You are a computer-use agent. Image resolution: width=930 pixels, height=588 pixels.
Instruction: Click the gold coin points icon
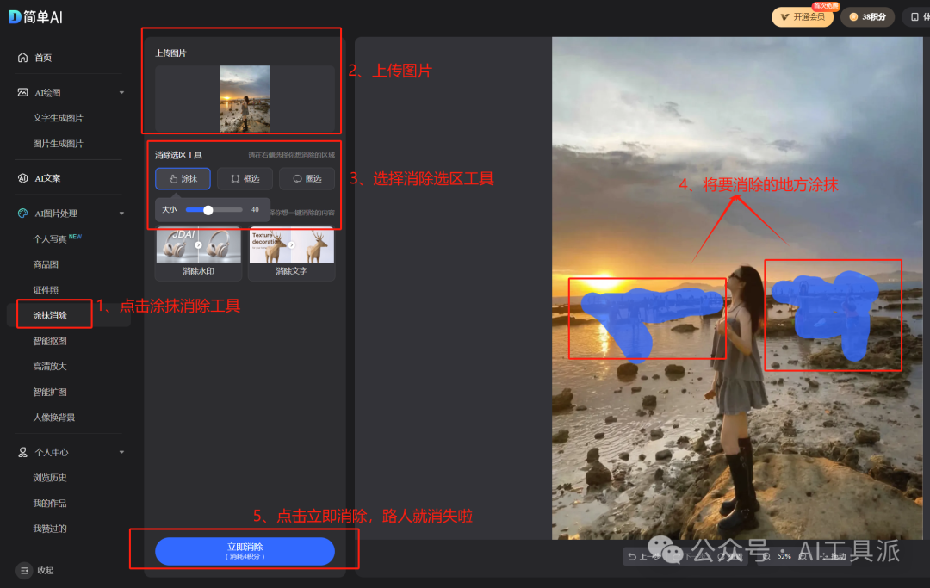click(x=853, y=16)
